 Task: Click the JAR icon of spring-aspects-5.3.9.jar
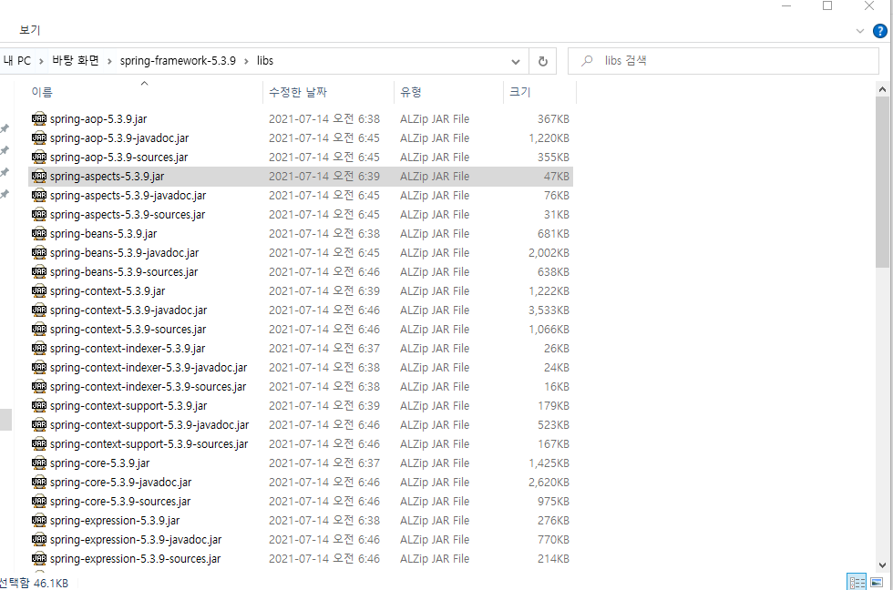click(38, 177)
